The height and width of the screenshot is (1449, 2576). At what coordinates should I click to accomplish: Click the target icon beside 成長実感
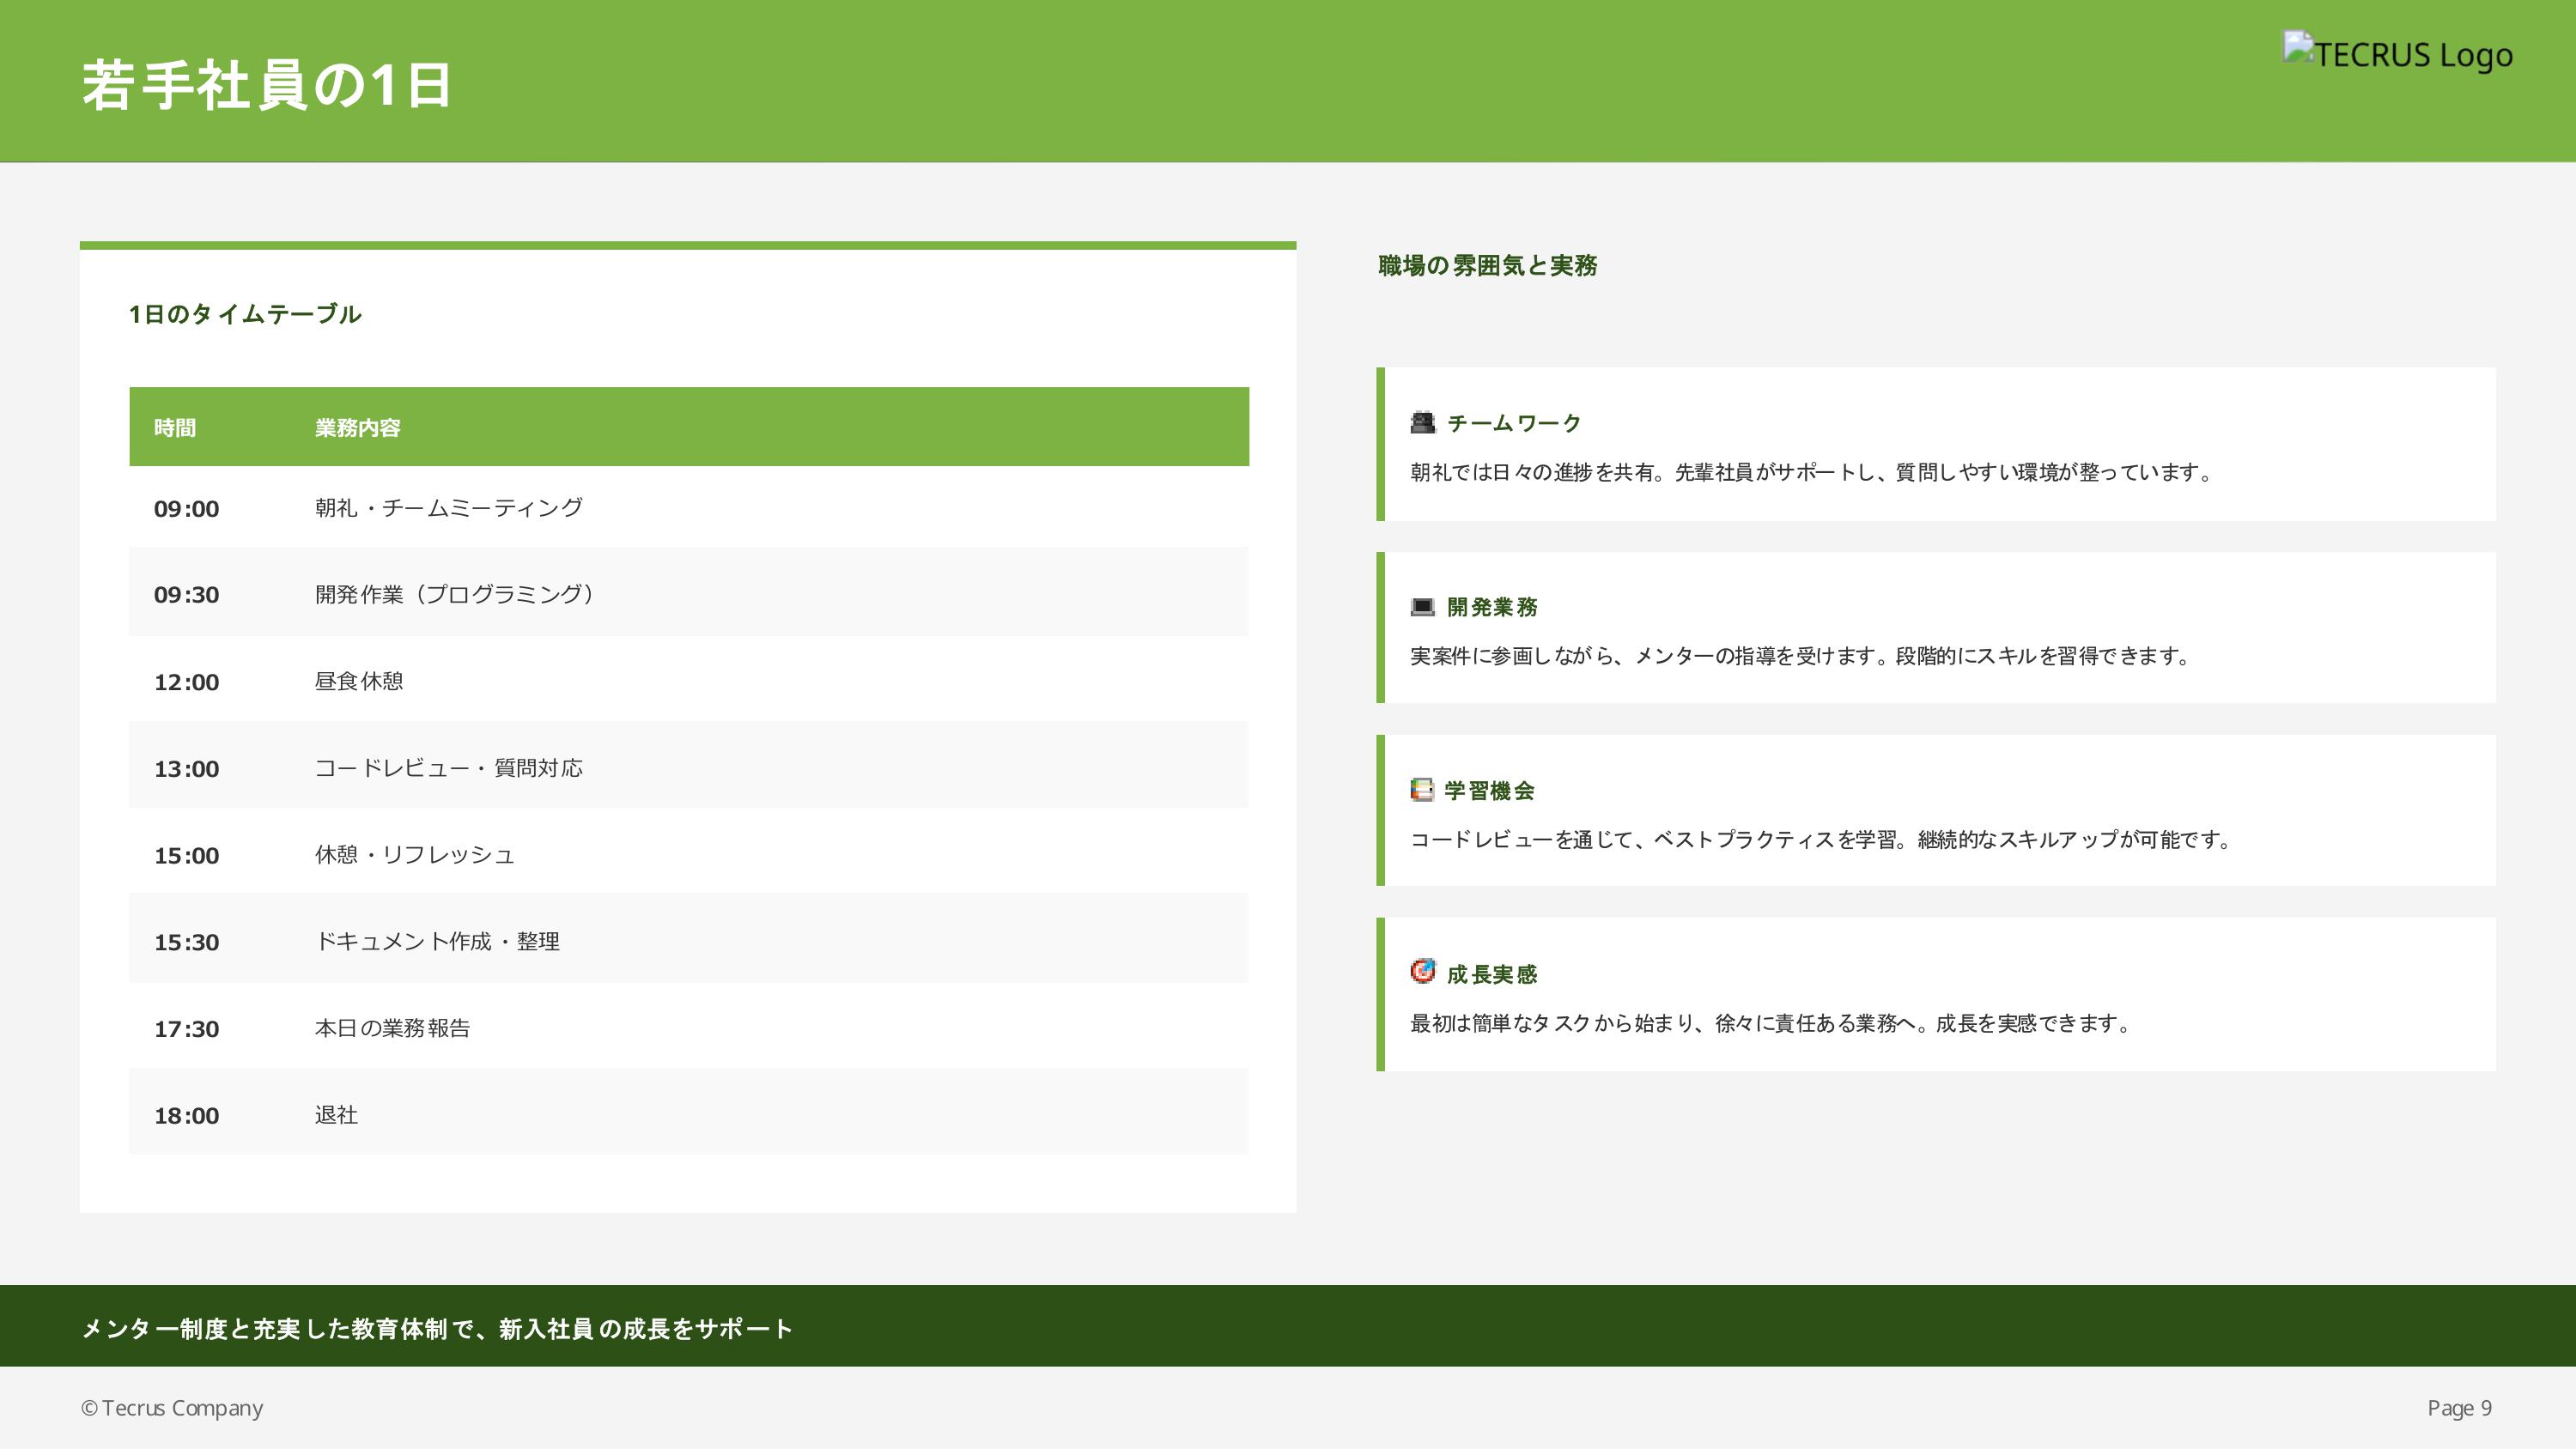pyautogui.click(x=1422, y=972)
